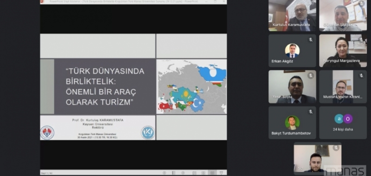371x176 pixels.
Task: Advance to next slide using status bar arrow
Action: coord(183,173)
